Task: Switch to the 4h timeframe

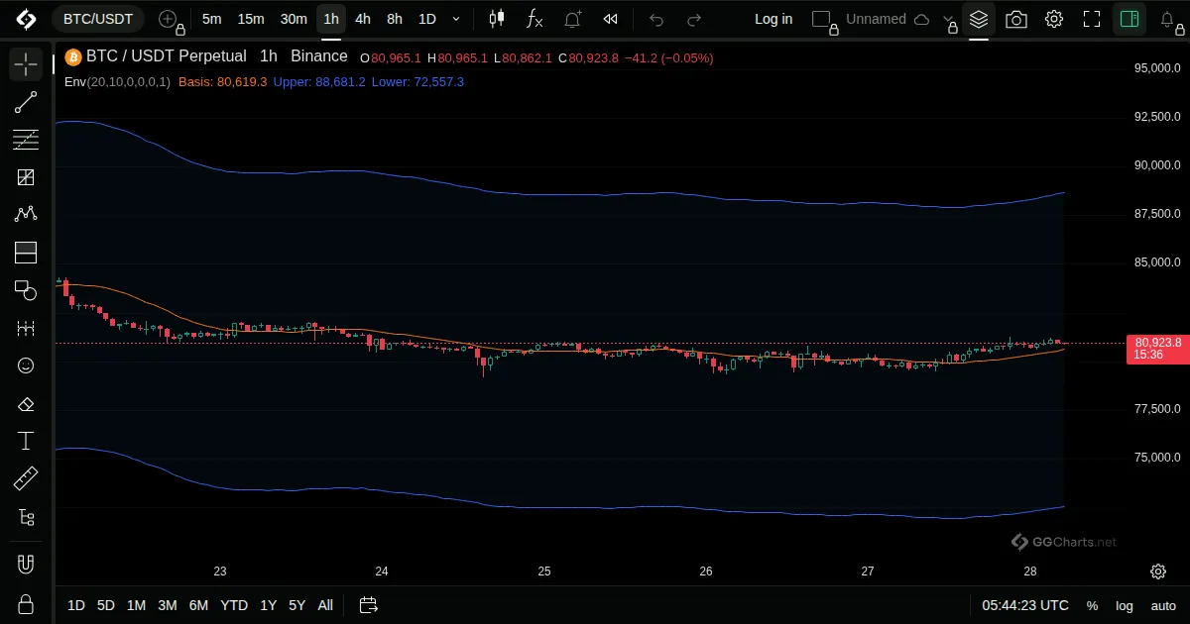Action: coord(363,19)
